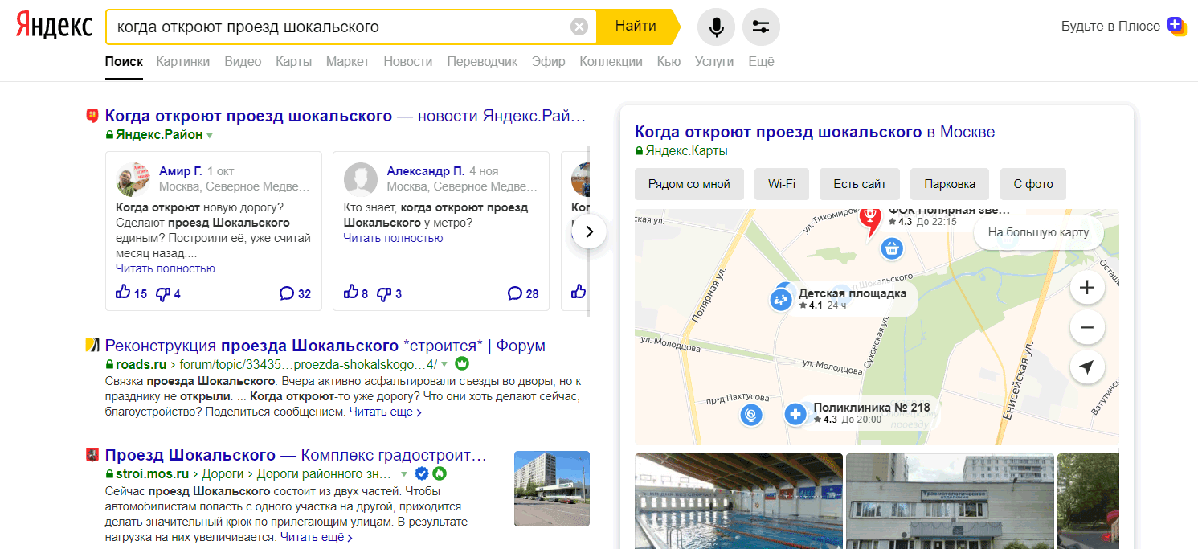Open Яндекс.Район news result title
1198x549 pixels.
345,116
